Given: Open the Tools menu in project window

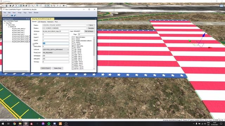Looking at the screenshot, I should pyautogui.click(x=30, y=13).
